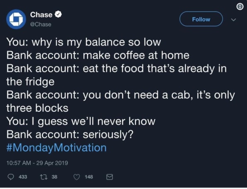Open the @Chase handle link
This screenshot has width=247, height=189.
(41, 25)
